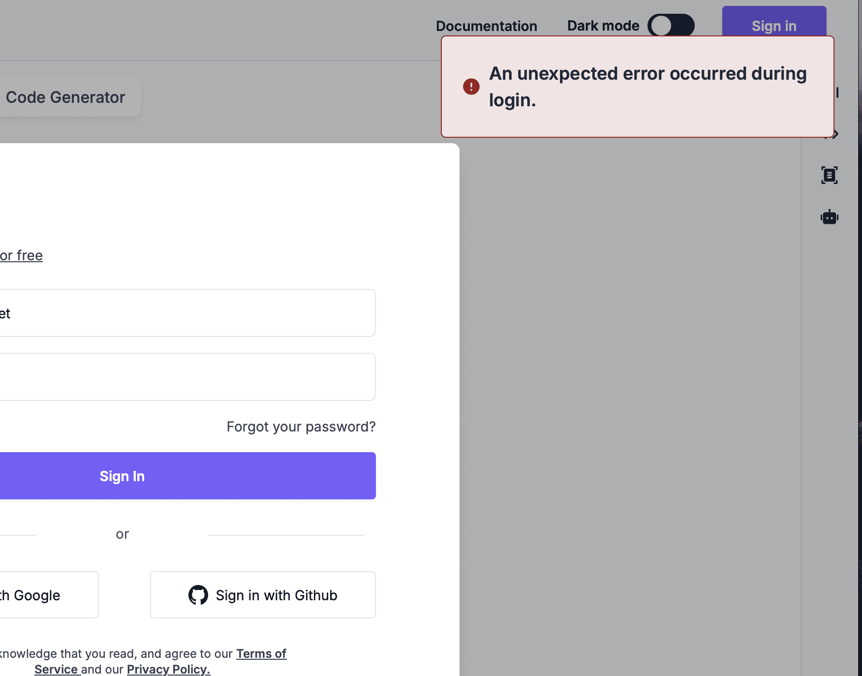Image resolution: width=862 pixels, height=676 pixels.
Task: Toggle the Dark mode switch
Action: (671, 26)
